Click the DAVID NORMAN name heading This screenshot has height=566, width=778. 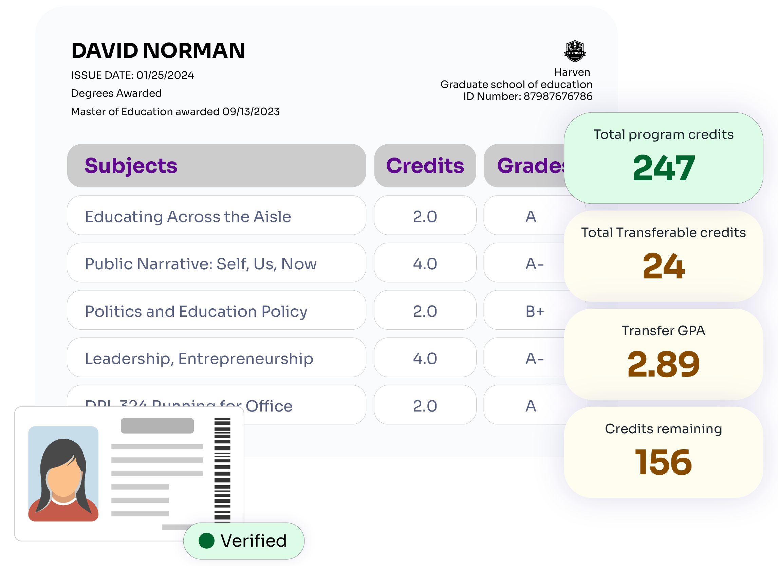pos(158,51)
